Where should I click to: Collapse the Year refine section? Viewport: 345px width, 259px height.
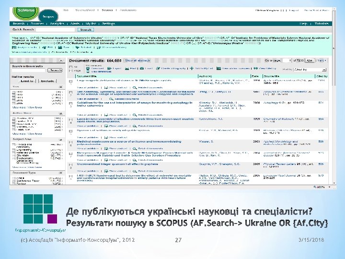(61, 87)
